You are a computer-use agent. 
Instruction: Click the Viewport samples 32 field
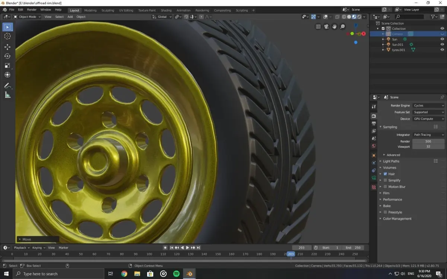(x=428, y=147)
